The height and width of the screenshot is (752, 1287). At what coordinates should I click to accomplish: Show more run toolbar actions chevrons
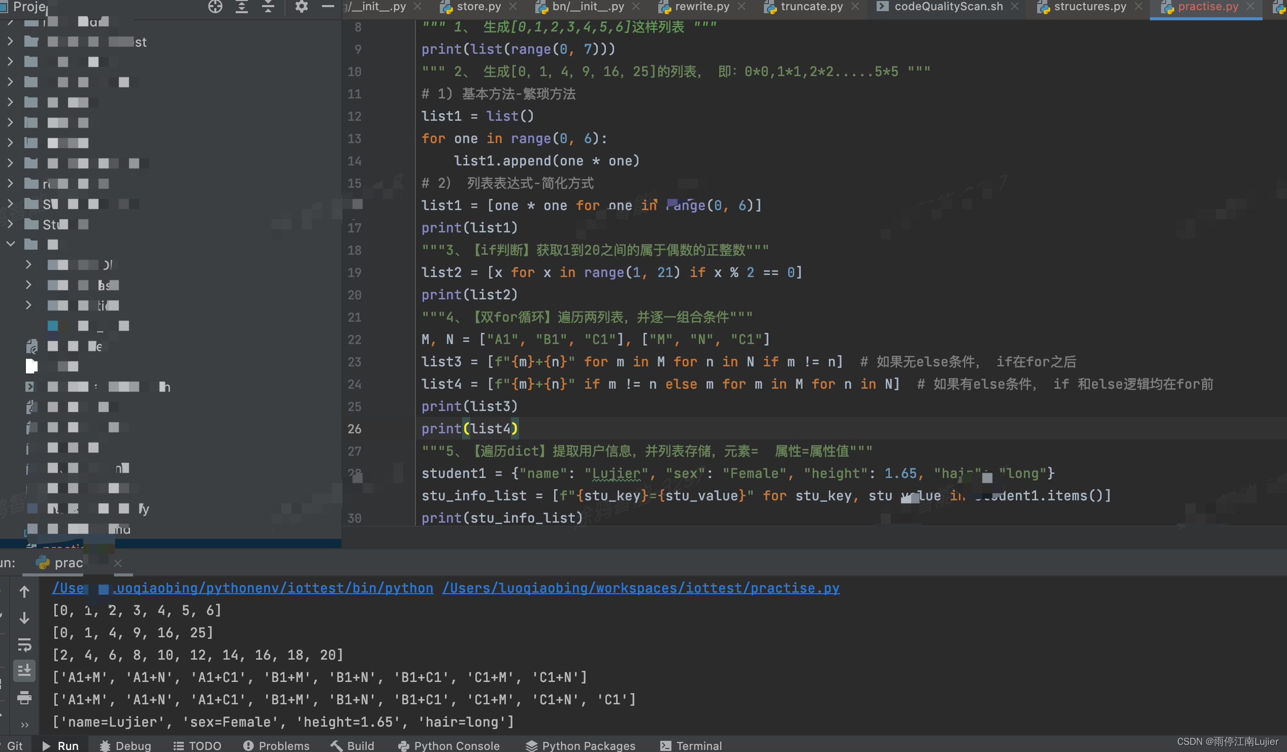click(24, 724)
